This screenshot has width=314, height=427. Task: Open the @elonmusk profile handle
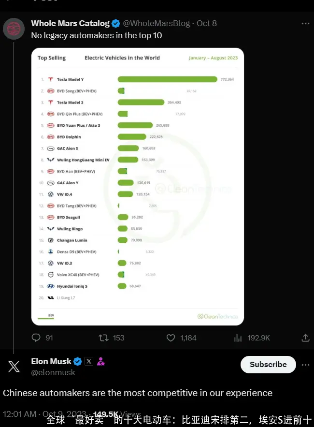(53, 372)
